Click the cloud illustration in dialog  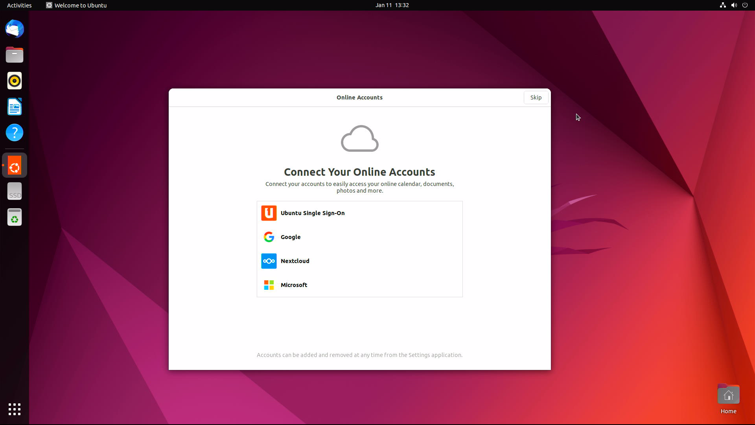[x=360, y=138]
